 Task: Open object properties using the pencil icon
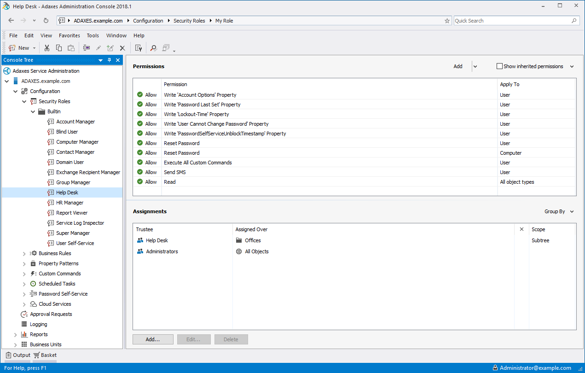tap(98, 47)
